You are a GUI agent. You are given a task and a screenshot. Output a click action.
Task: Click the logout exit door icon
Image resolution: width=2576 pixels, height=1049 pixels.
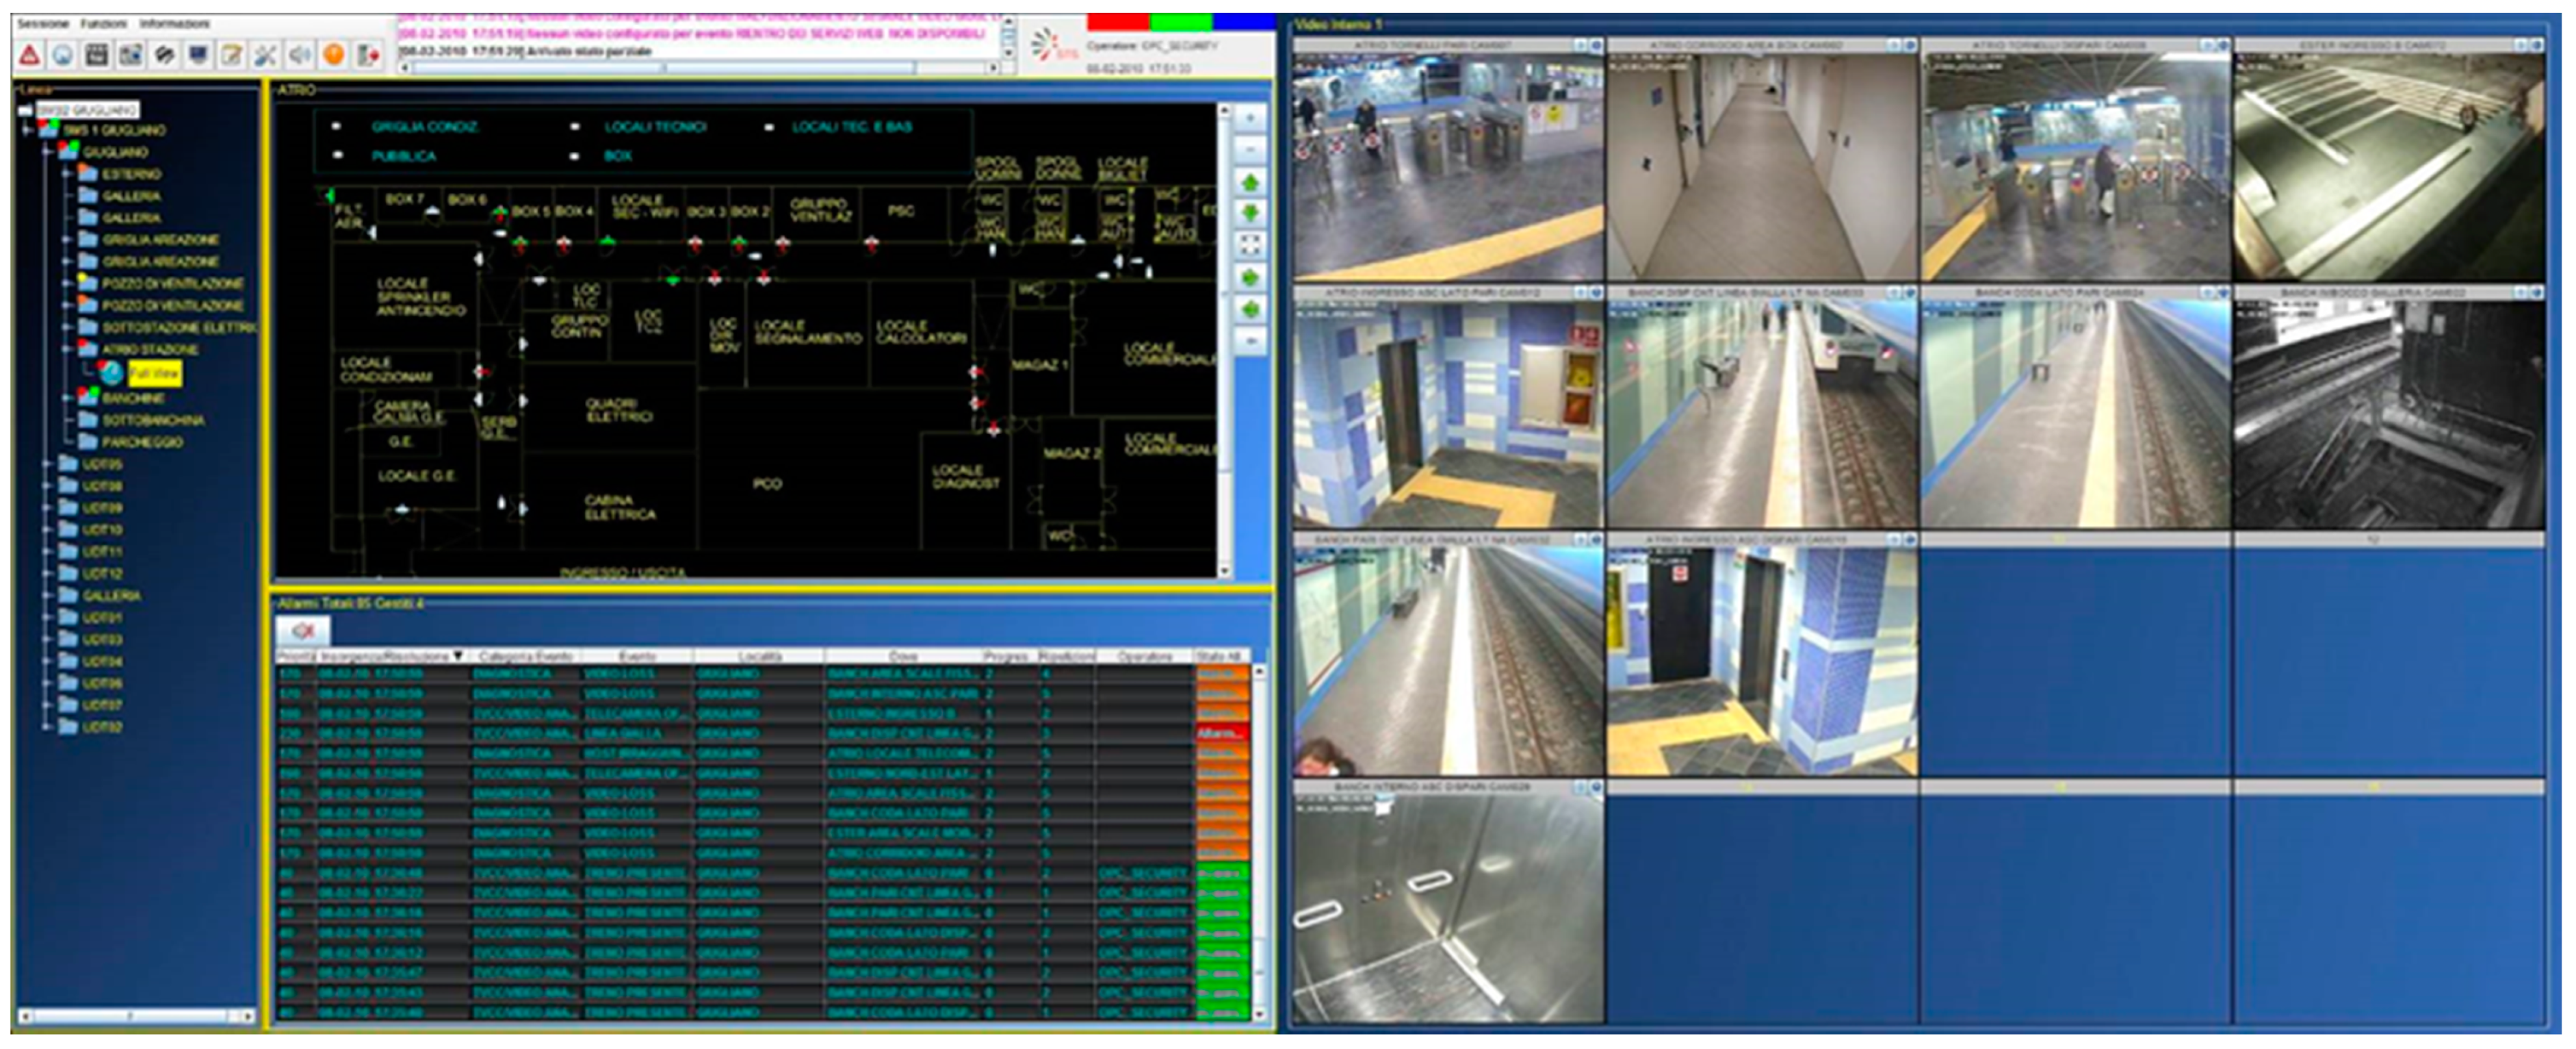click(x=367, y=55)
